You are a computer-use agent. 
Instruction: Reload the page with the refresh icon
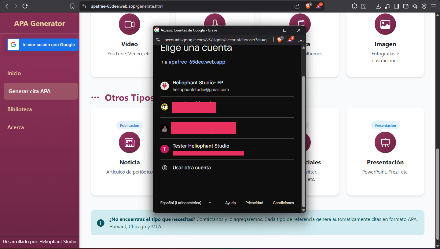[x=25, y=6]
